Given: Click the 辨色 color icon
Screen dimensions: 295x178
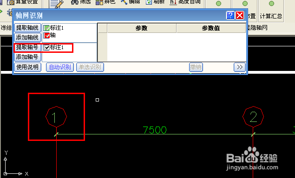Looking at the screenshot, I should pos(99,2).
